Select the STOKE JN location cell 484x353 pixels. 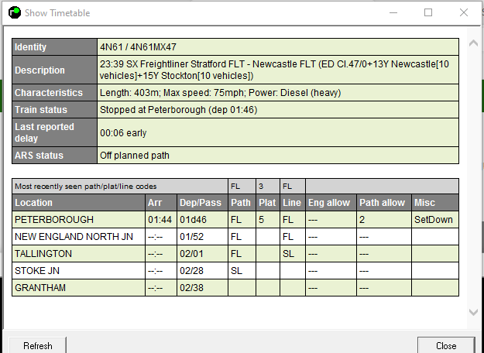(79, 271)
